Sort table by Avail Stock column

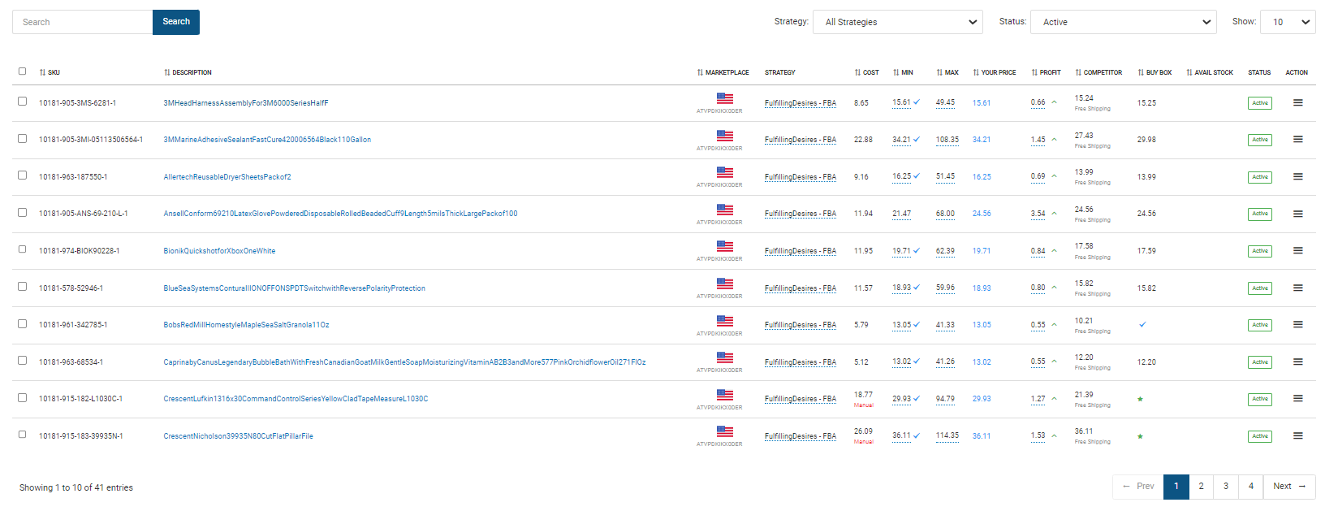point(1209,72)
